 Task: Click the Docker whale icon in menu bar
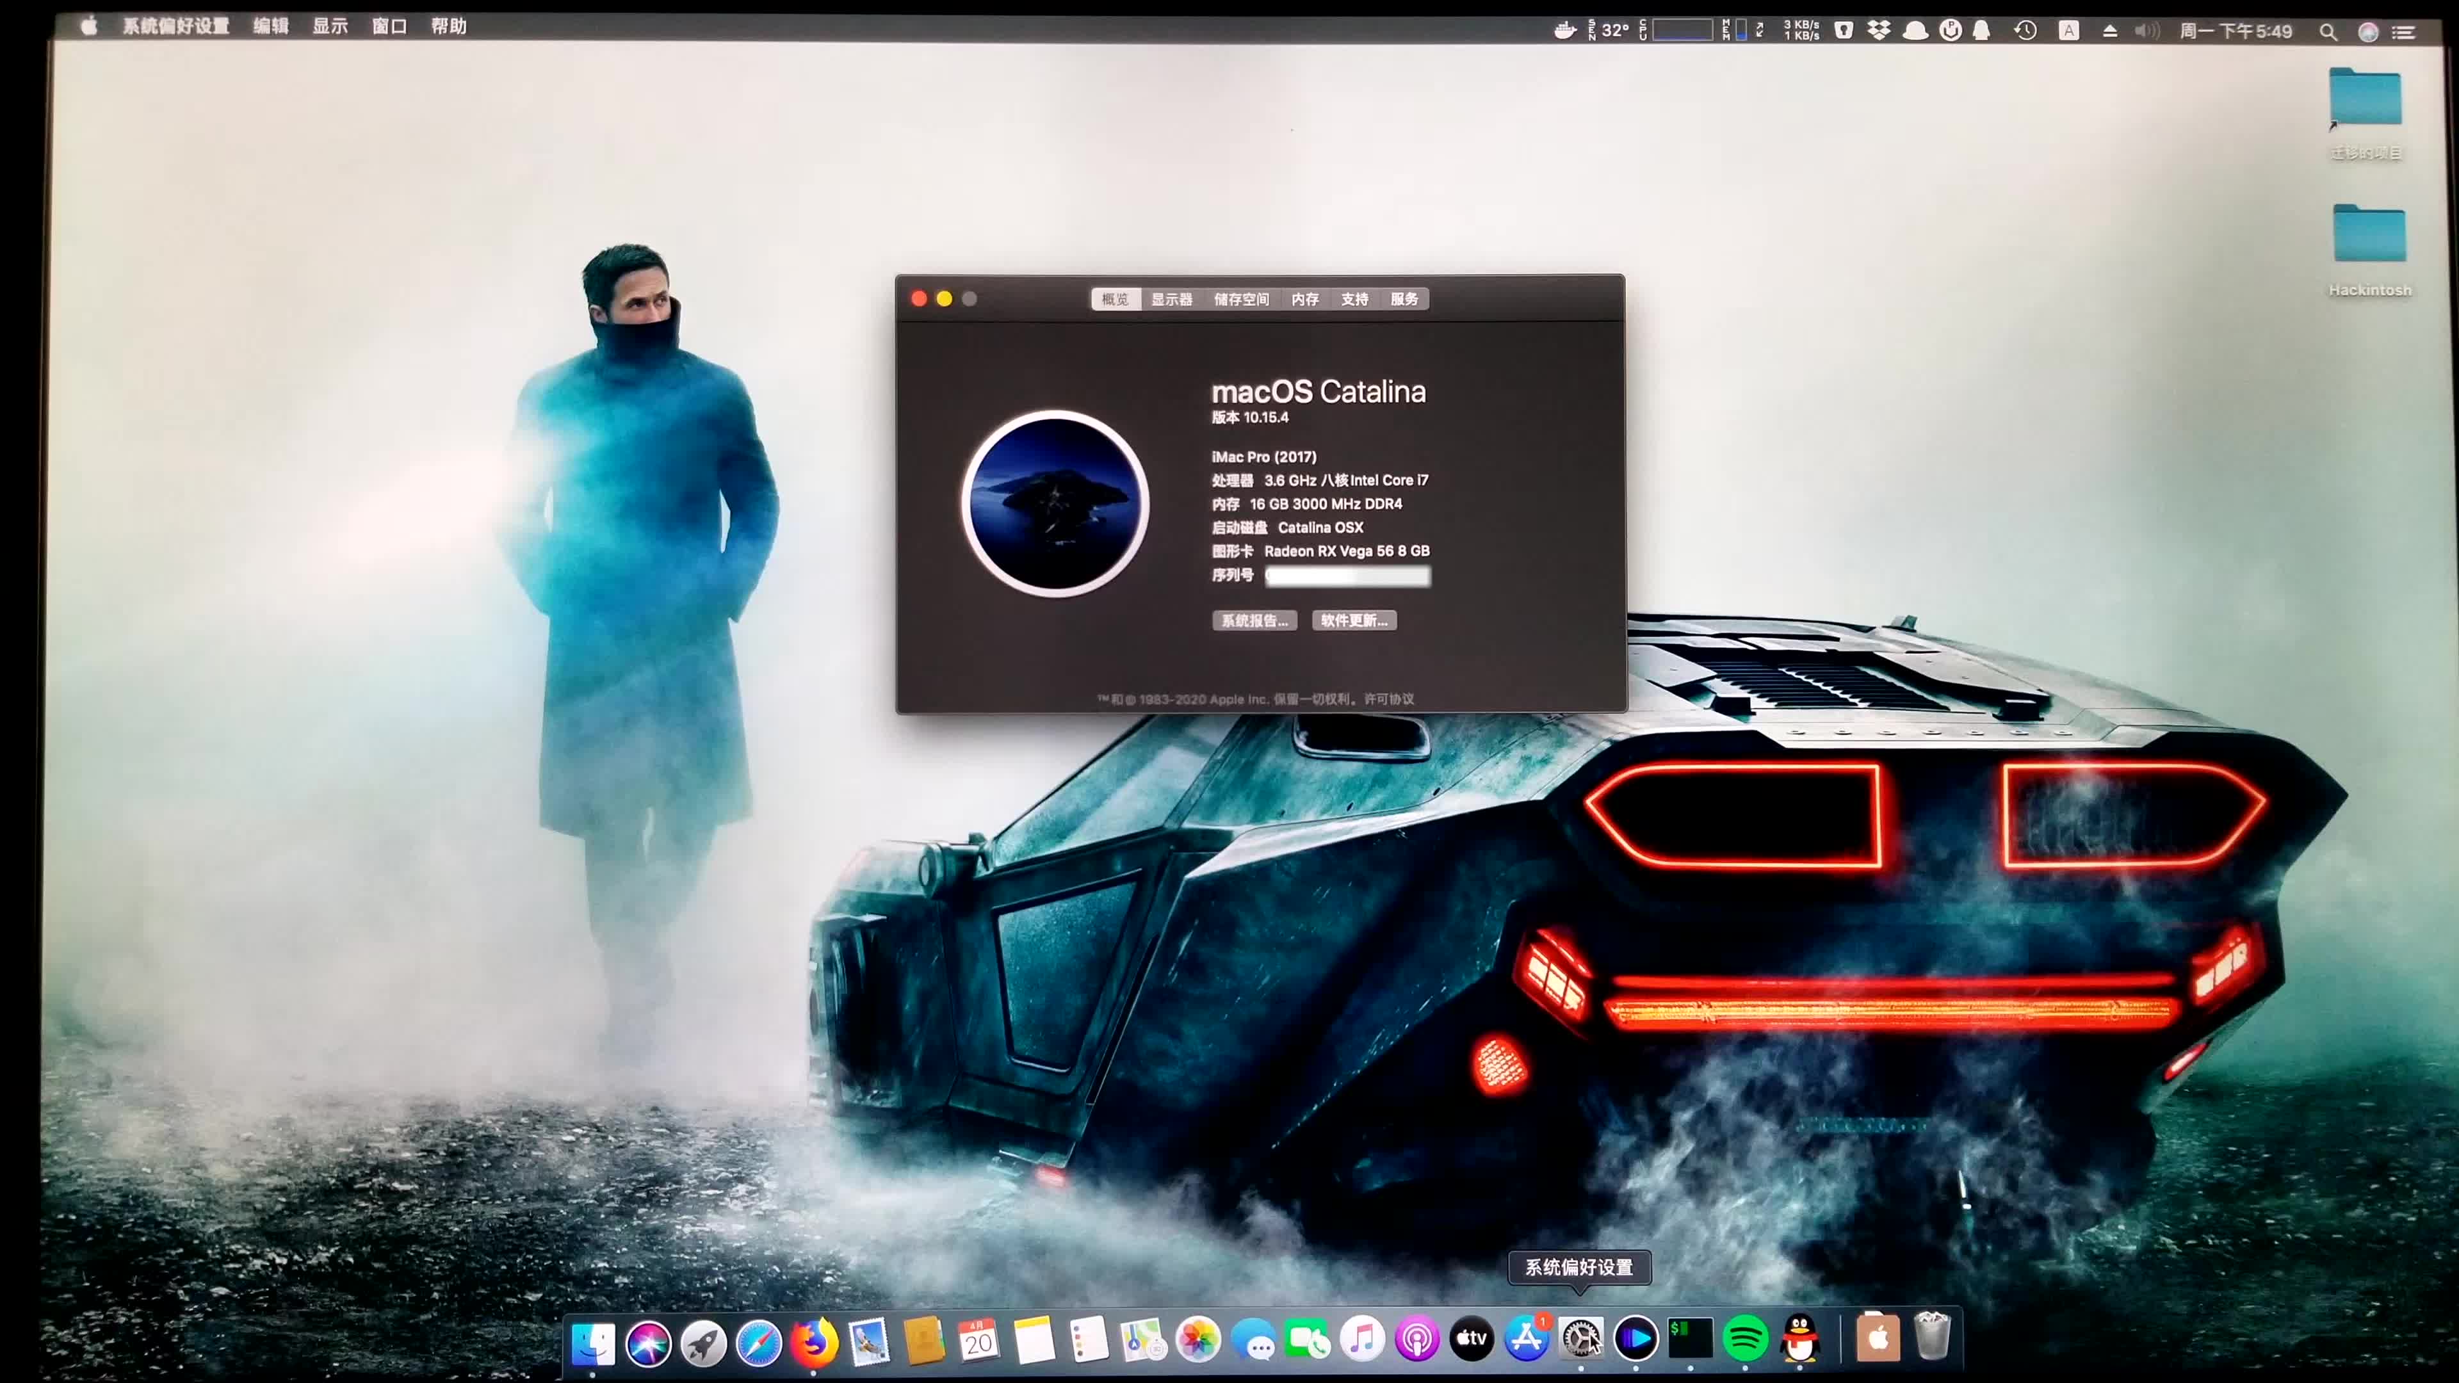pos(1566,31)
